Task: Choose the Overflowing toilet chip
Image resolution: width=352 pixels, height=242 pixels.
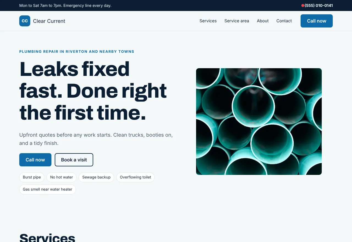Action: pos(136,177)
